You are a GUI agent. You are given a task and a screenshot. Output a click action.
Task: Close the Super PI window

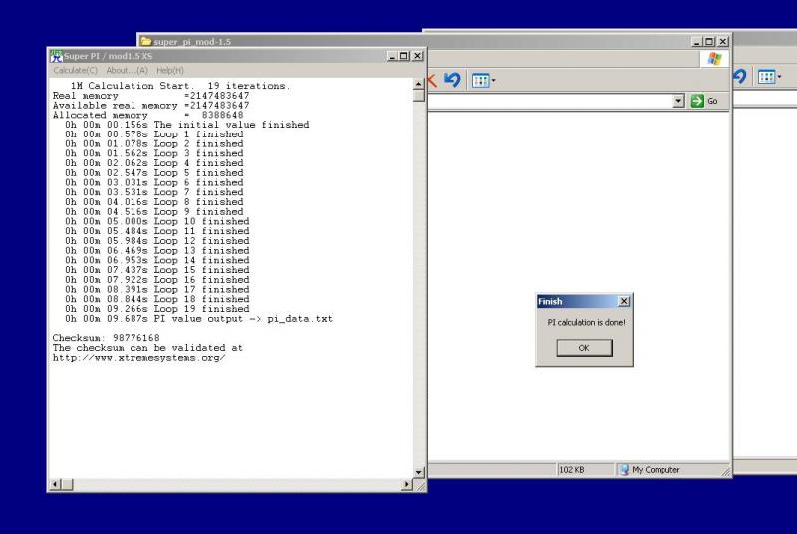[x=417, y=56]
